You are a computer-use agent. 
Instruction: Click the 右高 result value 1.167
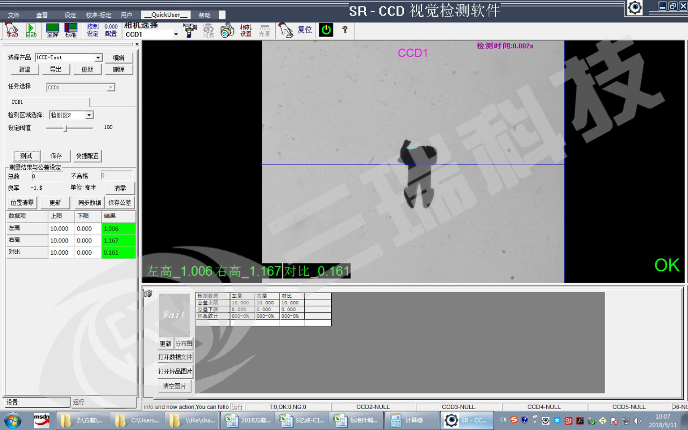tap(119, 240)
